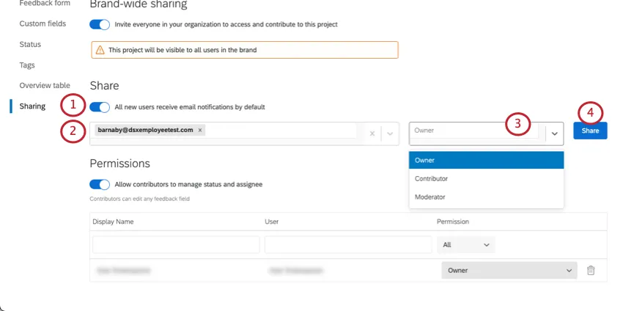Open the Permission filter All dropdown
623x311 pixels.
[x=466, y=244]
